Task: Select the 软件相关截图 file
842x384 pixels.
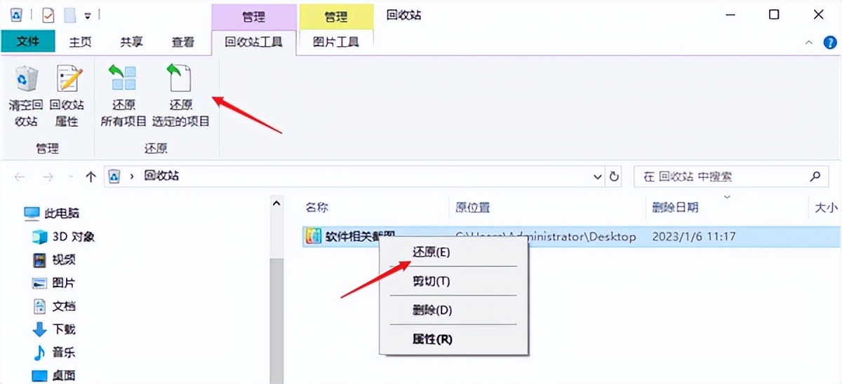Action: click(x=570, y=237)
